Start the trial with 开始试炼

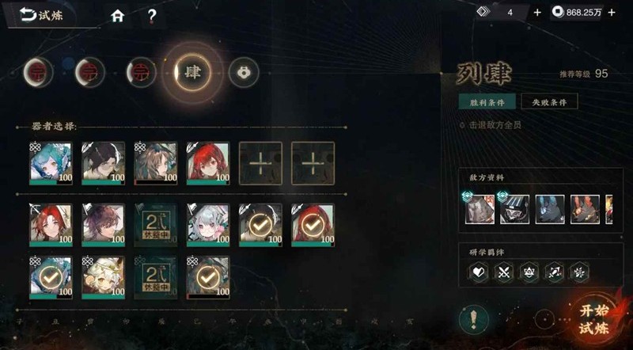594,319
